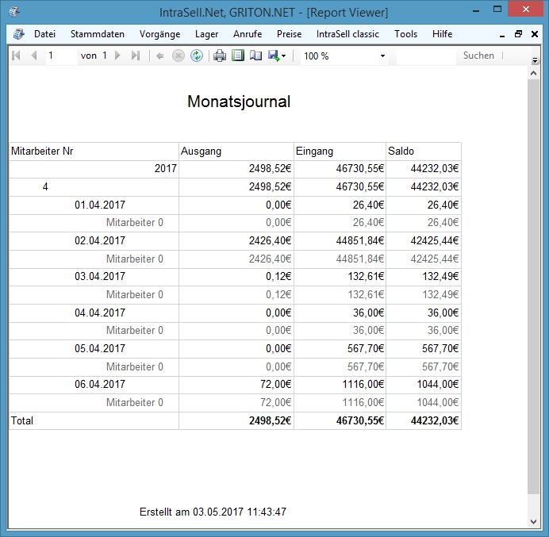
Task: Click the application icon in menu bar
Action: point(19,34)
